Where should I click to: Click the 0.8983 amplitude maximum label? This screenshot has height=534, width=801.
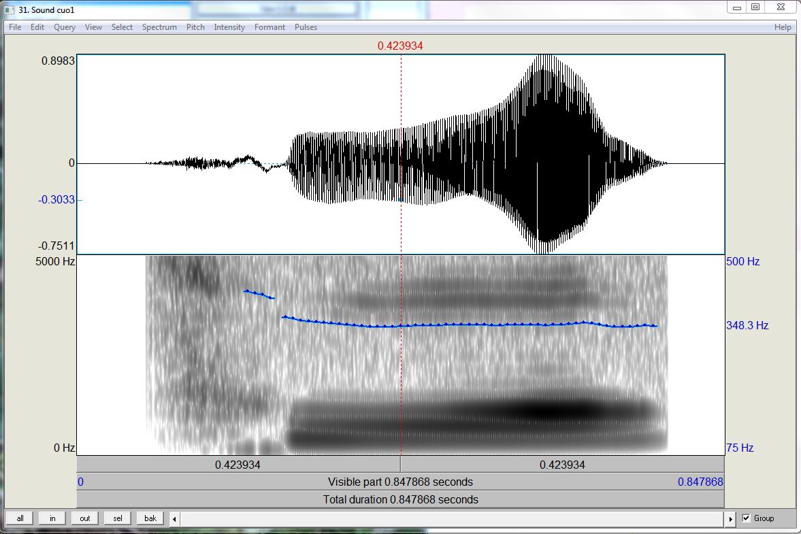click(x=58, y=61)
